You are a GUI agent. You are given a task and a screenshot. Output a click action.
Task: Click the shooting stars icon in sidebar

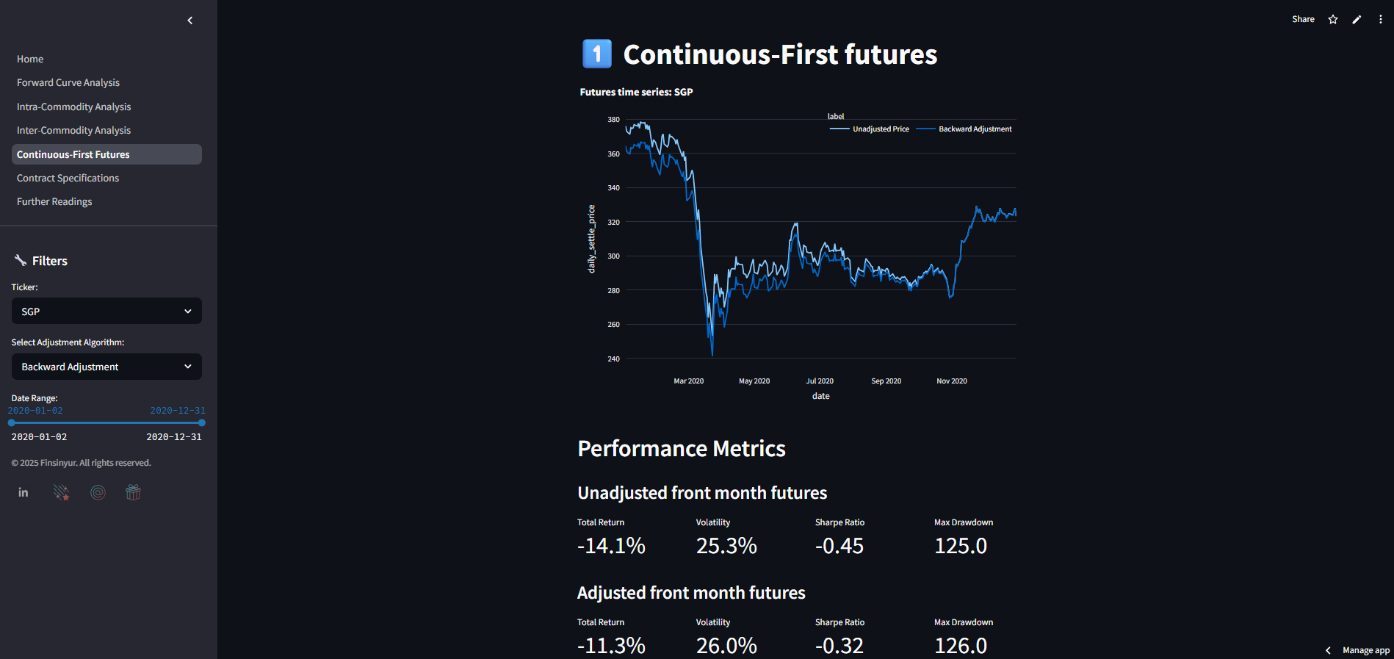(x=62, y=492)
